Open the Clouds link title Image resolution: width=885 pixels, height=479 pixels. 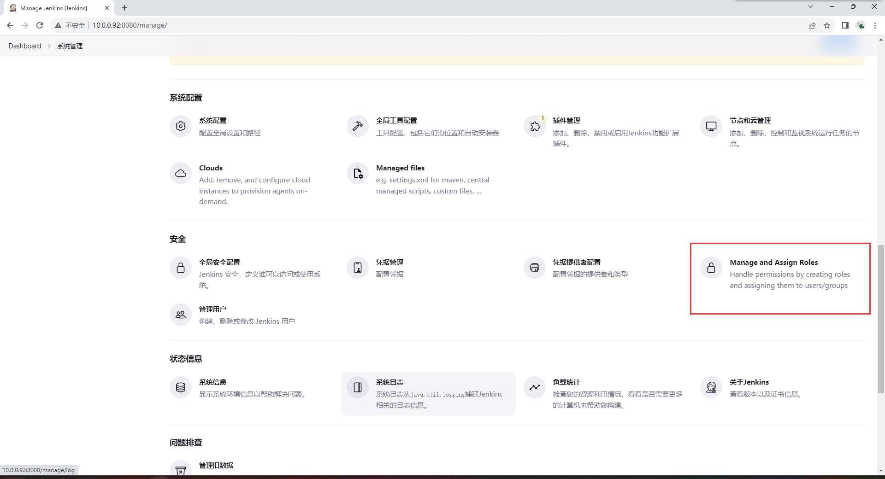211,168
